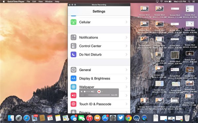Open Spotlight search in menu bar
198x123 pixels.
click(189, 2)
